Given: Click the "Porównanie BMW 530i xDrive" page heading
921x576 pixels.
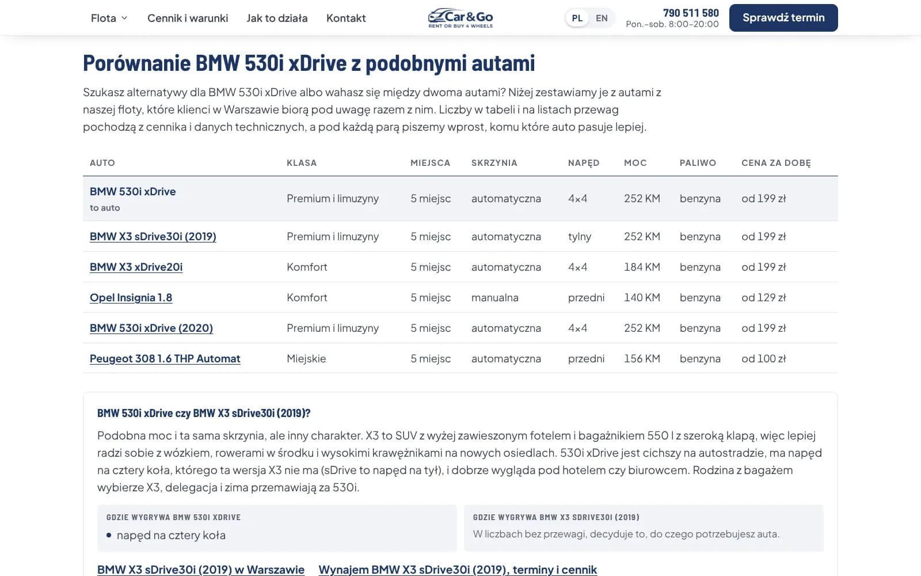Looking at the screenshot, I should (x=309, y=63).
